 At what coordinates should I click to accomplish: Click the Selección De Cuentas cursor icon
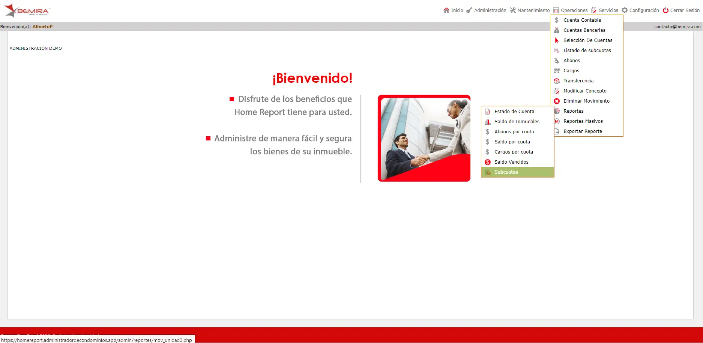[x=557, y=40]
